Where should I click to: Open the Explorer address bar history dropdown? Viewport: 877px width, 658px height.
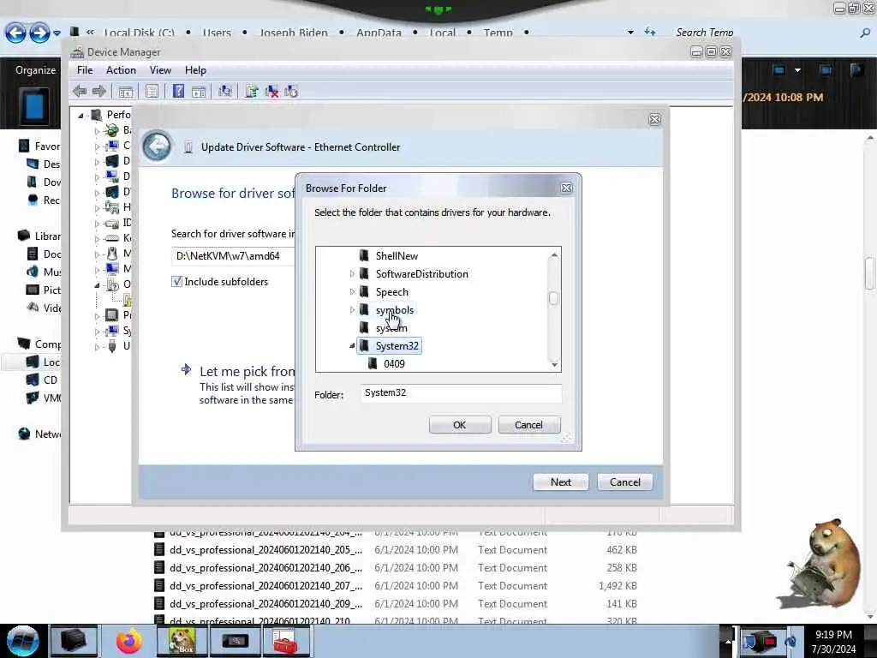click(x=630, y=33)
